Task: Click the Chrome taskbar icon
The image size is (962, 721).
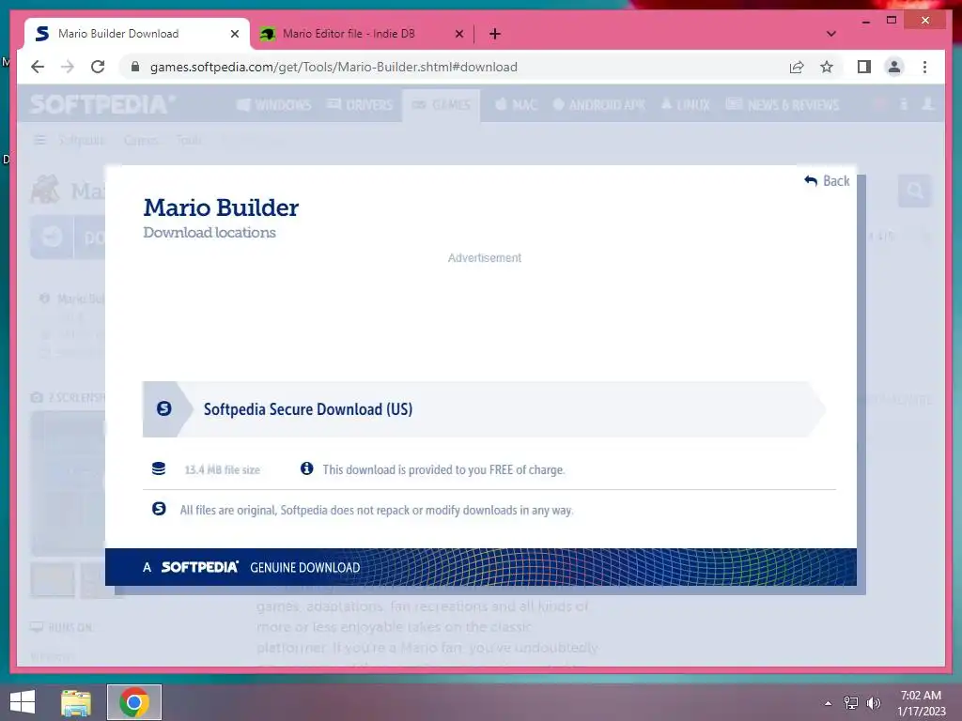Action: (133, 702)
